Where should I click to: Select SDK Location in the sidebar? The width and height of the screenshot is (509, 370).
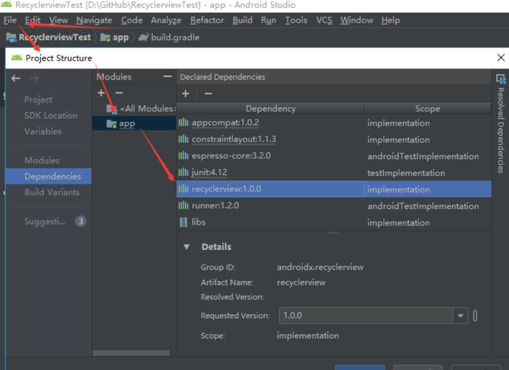point(51,116)
